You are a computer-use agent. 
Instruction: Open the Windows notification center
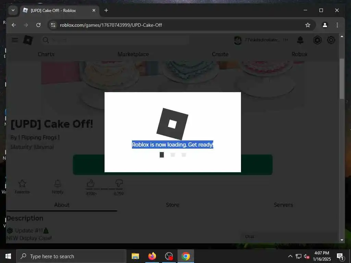(x=340, y=256)
